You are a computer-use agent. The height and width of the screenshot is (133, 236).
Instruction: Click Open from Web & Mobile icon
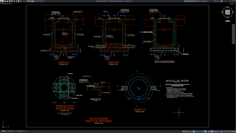[14, 1]
